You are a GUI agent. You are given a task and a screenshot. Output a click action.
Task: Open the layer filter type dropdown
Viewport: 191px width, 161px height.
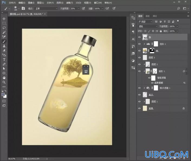point(145,22)
